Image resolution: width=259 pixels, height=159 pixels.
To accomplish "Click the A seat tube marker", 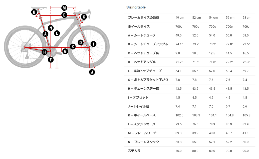I will click(x=45, y=34).
